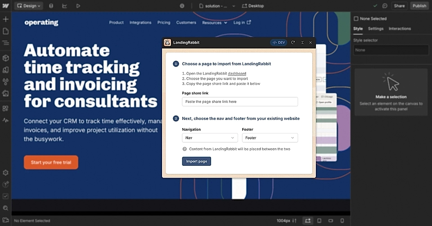Toggle the DEV mode badge
The height and width of the screenshot is (226, 432).
coord(279,42)
